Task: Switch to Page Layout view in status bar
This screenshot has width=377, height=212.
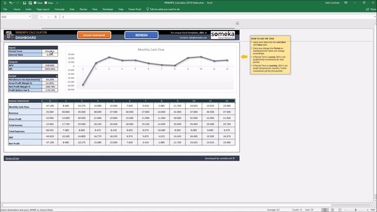Action: (333, 210)
